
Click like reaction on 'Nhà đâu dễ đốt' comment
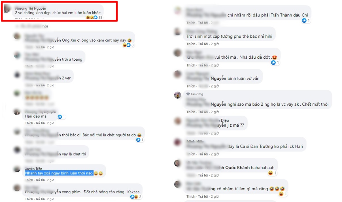(273, 63)
